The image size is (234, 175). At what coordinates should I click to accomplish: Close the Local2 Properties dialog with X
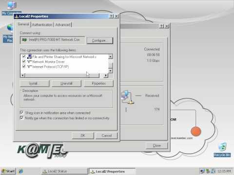pos(116,16)
